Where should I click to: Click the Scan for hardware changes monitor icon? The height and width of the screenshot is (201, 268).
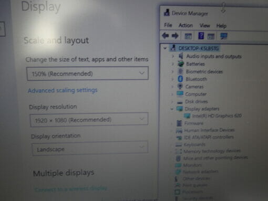(x=224, y=36)
